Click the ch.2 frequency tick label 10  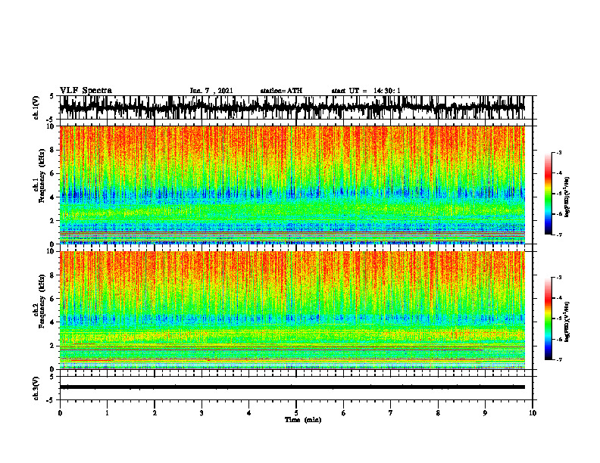tap(52, 251)
